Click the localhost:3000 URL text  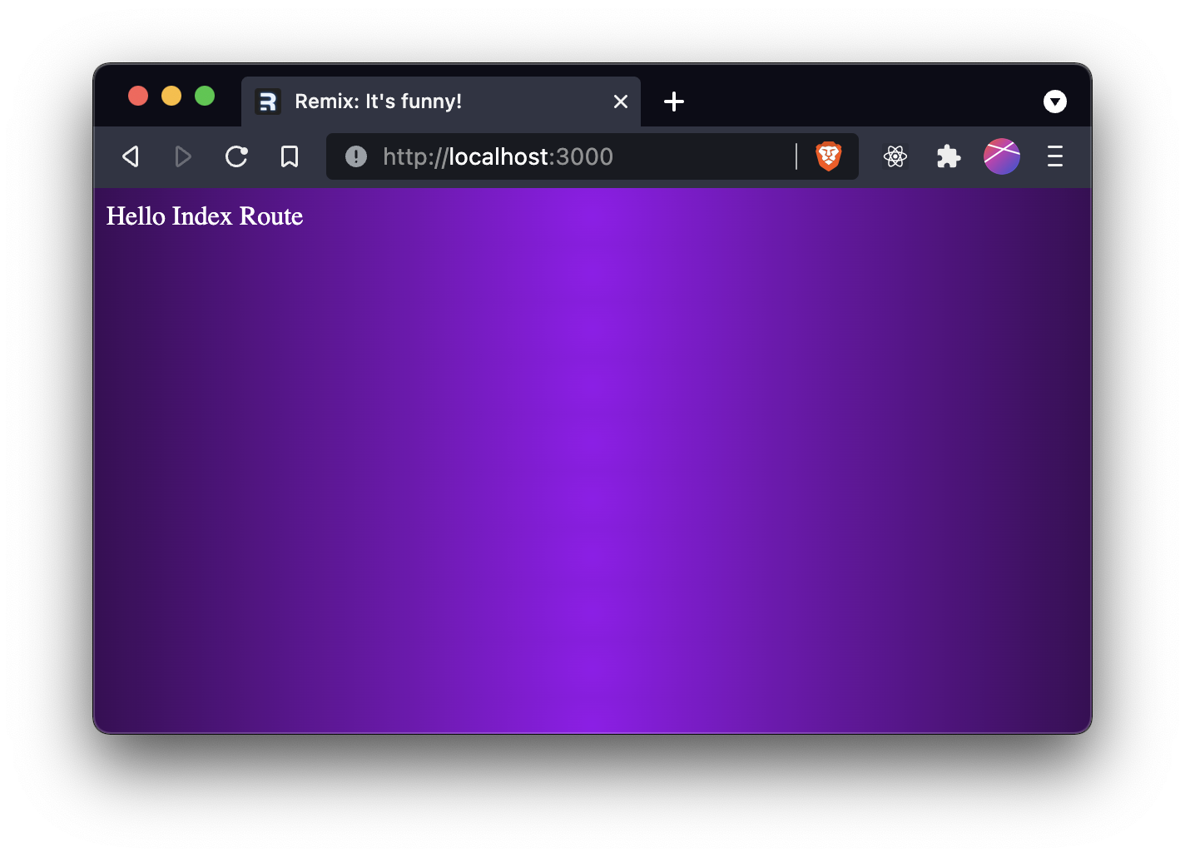pos(498,156)
